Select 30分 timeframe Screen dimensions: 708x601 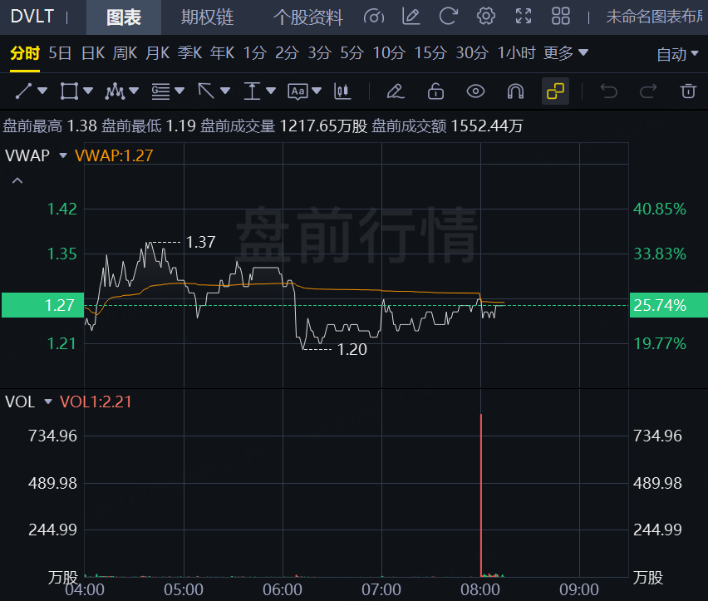click(472, 53)
